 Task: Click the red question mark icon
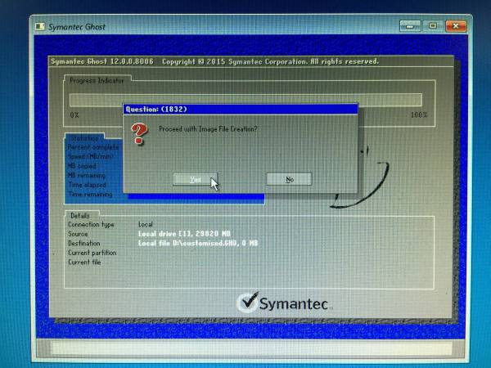[140, 131]
